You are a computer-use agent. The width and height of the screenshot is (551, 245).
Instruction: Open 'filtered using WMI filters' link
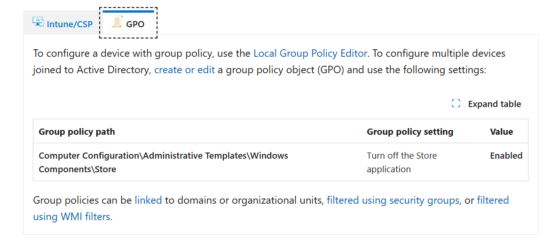point(271,208)
